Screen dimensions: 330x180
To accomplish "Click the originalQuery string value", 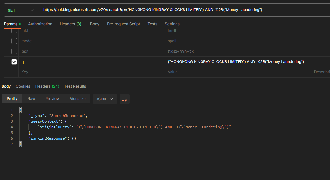I will click(x=154, y=127).
